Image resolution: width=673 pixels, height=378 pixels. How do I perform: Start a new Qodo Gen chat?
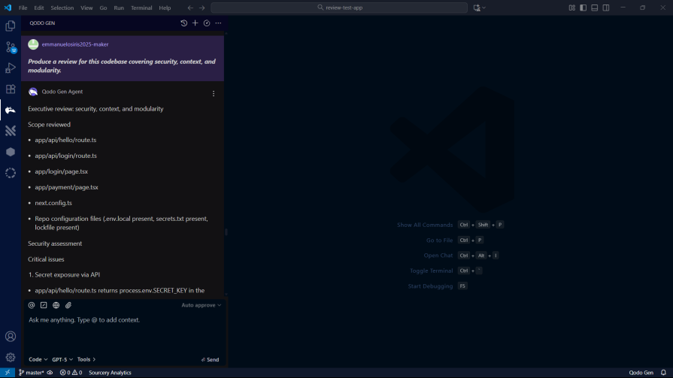(x=196, y=23)
